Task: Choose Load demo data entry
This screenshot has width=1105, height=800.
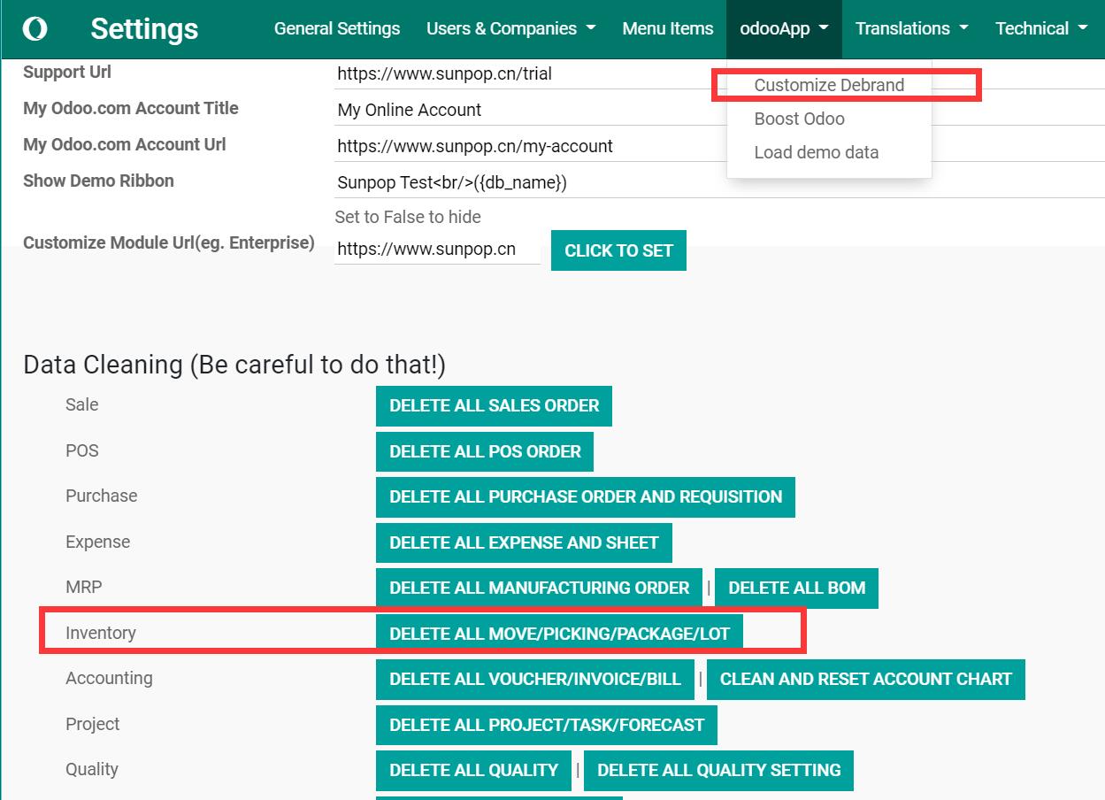Action: (x=816, y=152)
